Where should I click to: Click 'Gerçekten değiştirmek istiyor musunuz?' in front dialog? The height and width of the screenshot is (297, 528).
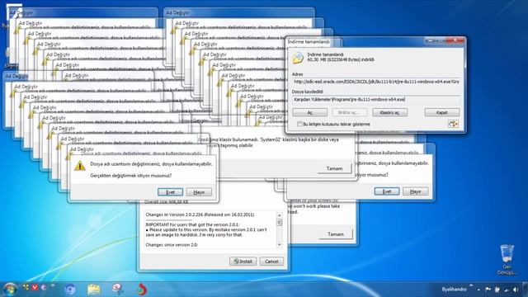131,176
